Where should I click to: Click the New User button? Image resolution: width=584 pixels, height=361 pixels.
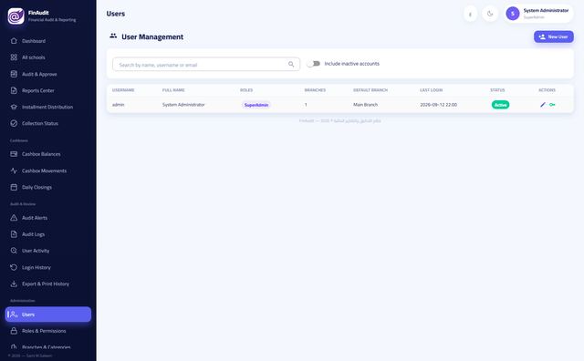pyautogui.click(x=554, y=36)
